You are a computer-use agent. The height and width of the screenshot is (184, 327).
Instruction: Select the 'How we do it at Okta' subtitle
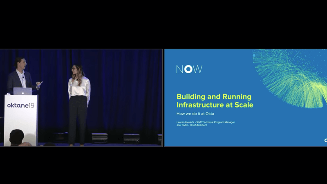click(195, 113)
